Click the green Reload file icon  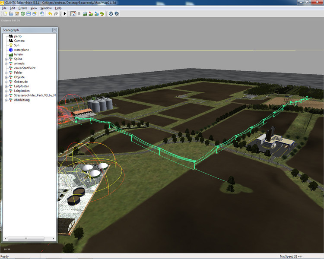[23, 14]
